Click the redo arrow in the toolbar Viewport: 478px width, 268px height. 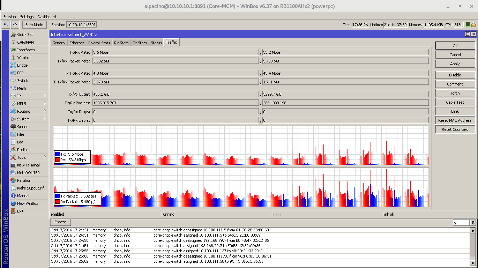pyautogui.click(x=15, y=24)
